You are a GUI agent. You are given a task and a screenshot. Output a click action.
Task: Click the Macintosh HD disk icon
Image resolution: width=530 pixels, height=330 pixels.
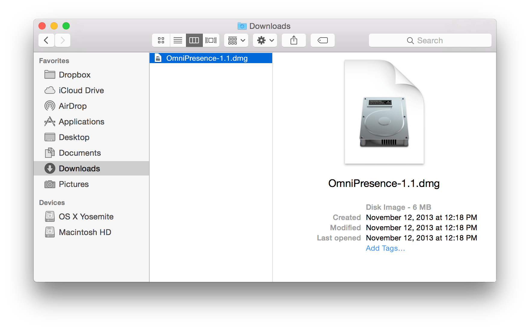click(x=50, y=232)
